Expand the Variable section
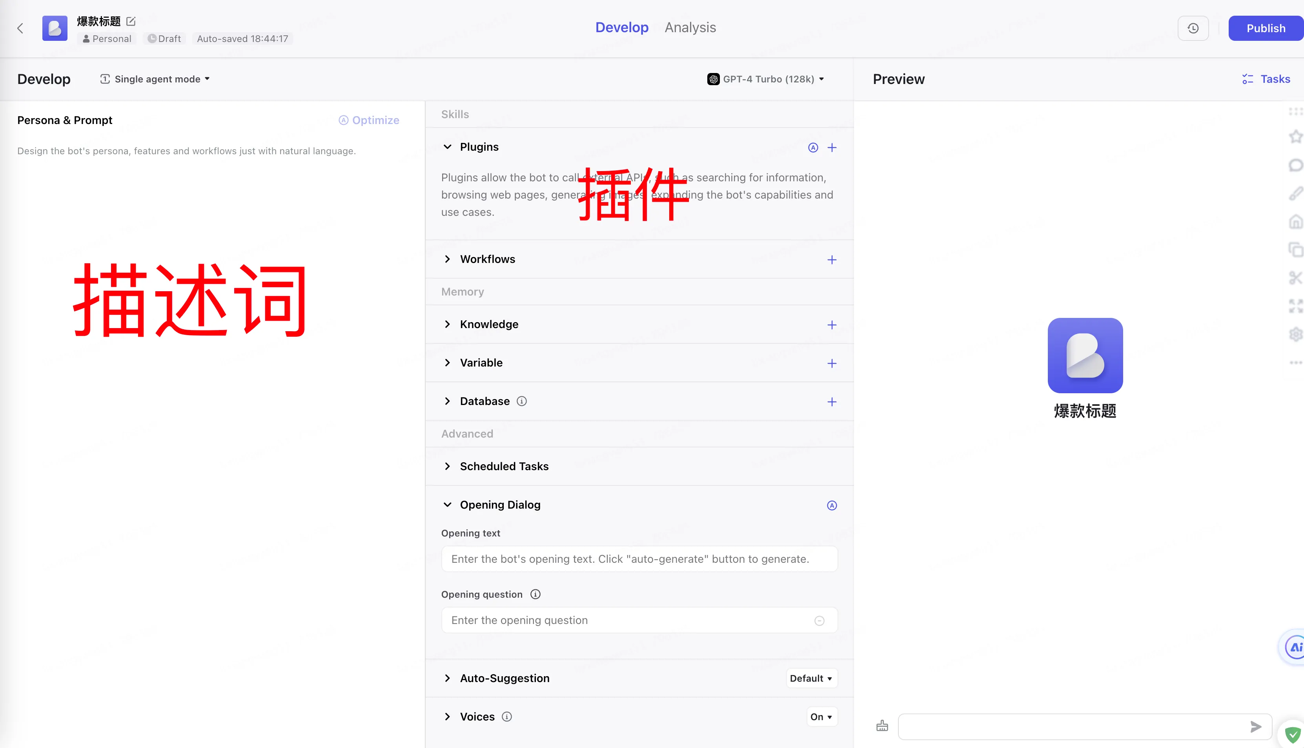The height and width of the screenshot is (748, 1304). point(447,363)
